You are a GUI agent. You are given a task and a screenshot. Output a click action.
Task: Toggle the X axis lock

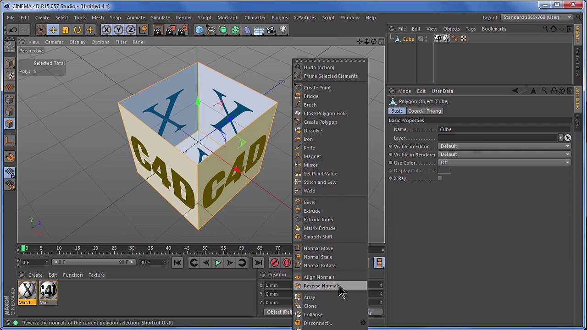106,30
